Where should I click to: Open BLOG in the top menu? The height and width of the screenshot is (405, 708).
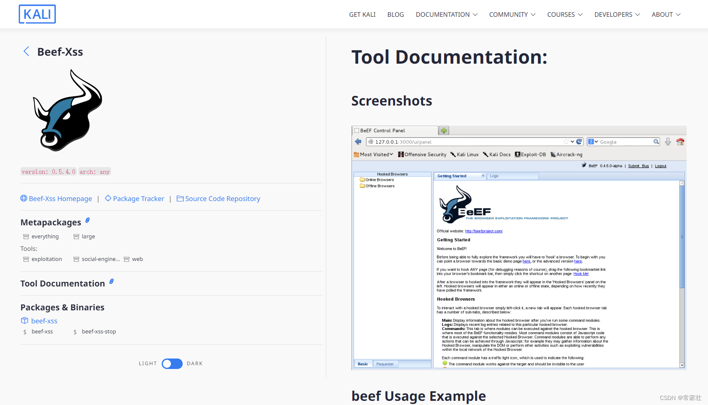point(395,15)
